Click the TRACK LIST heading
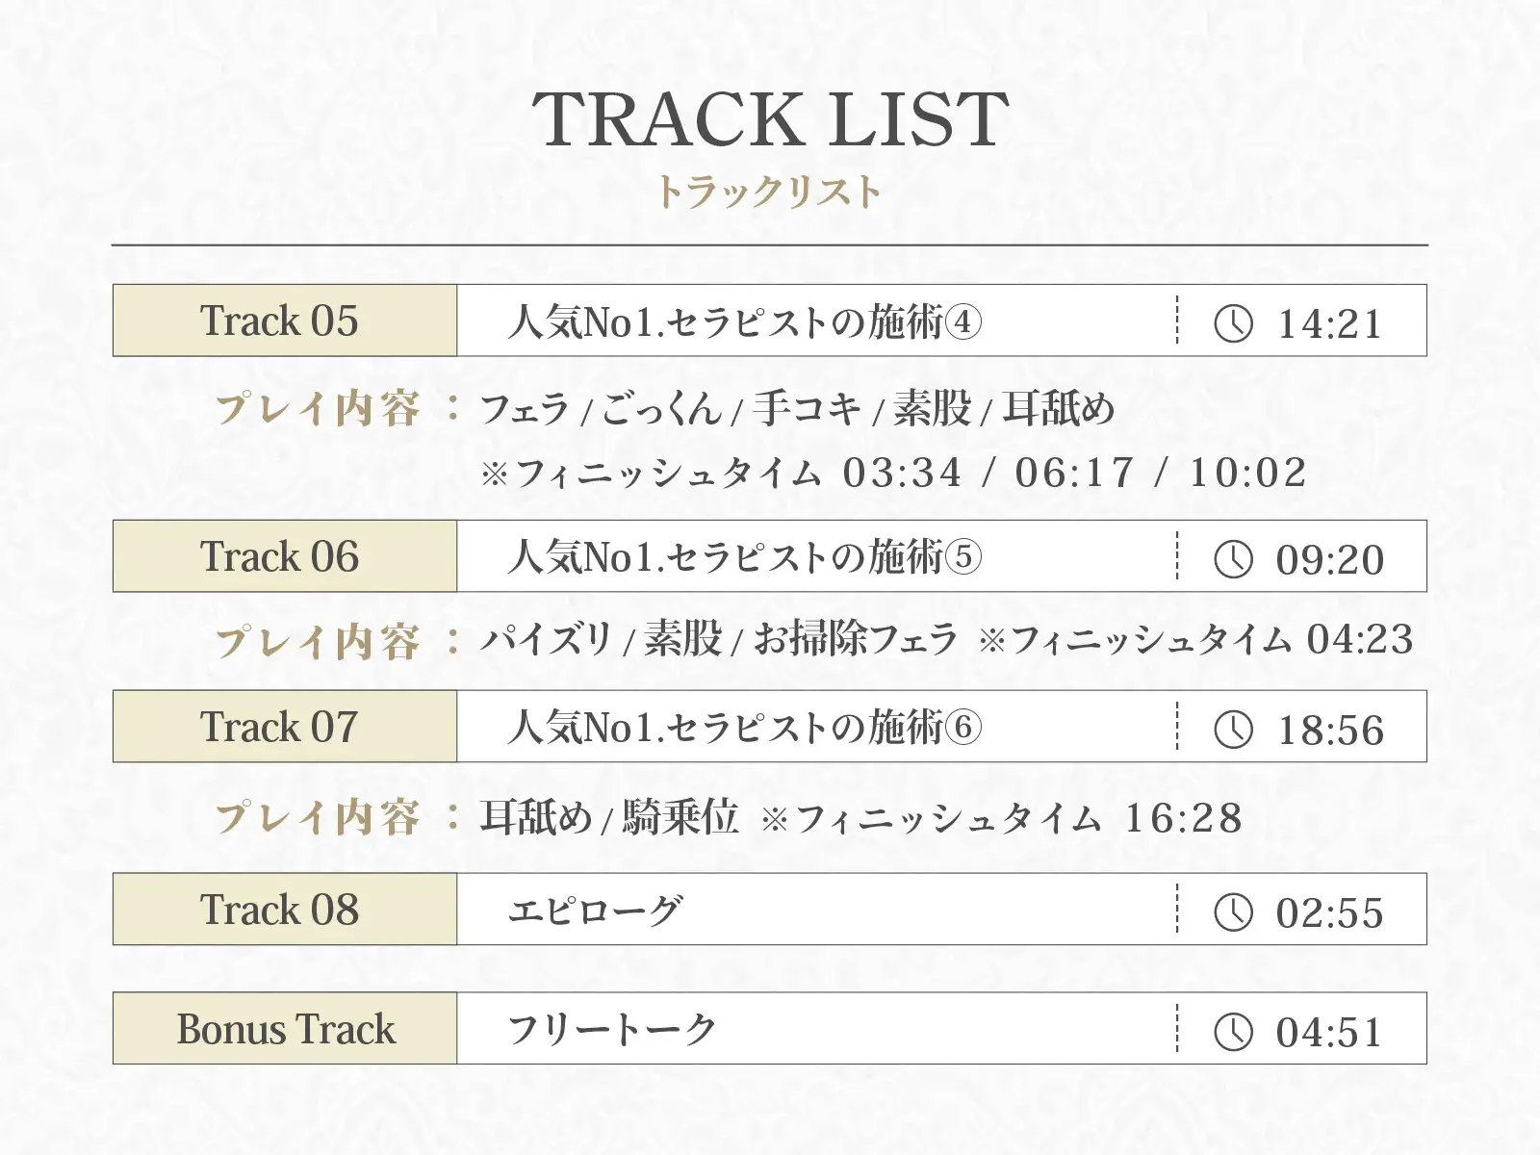The height and width of the screenshot is (1155, 1540). (x=770, y=119)
